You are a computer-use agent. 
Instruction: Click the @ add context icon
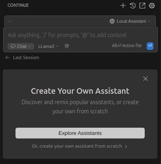pyautogui.click(x=67, y=46)
